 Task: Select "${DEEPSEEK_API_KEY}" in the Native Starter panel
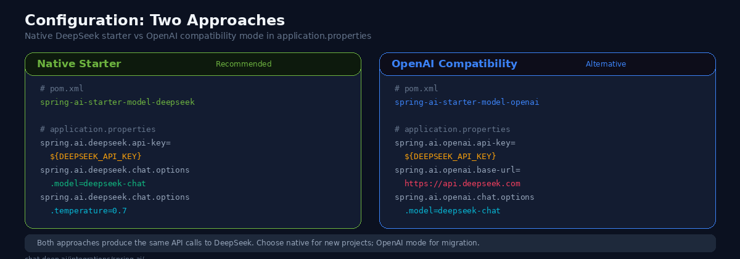(x=96, y=157)
